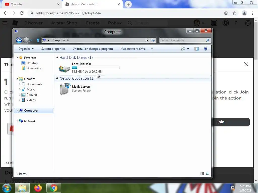Bookmark this page with star icon

pos(234,13)
